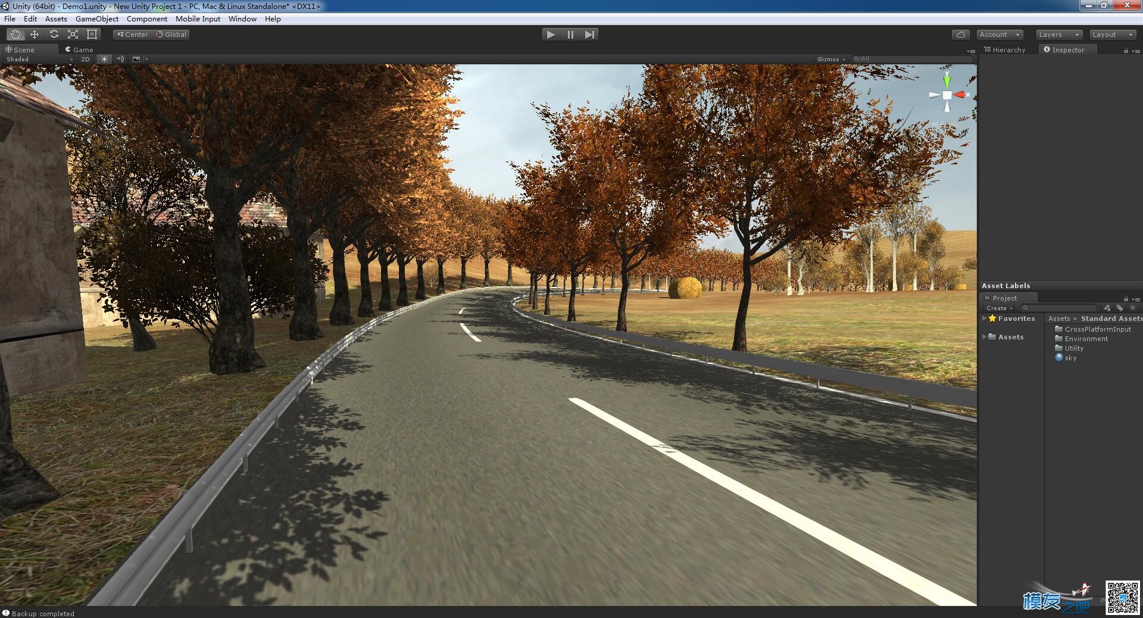Start Play mode
1143x618 pixels.
551,35
